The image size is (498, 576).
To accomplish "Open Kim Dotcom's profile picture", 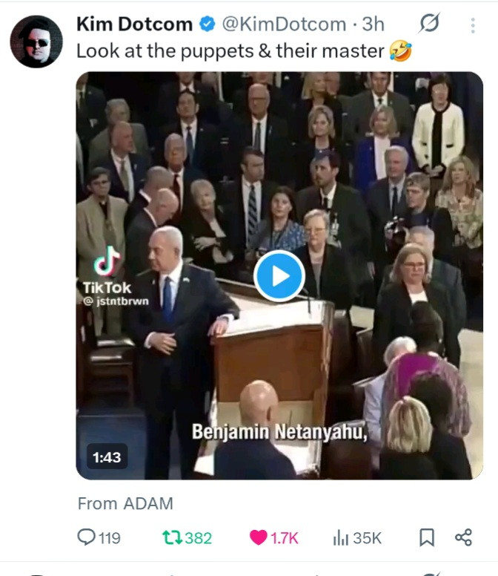I will coord(36,42).
